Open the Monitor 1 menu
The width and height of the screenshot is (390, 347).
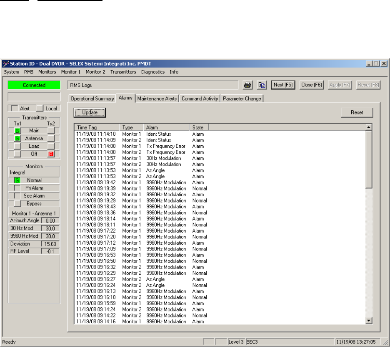click(71, 72)
